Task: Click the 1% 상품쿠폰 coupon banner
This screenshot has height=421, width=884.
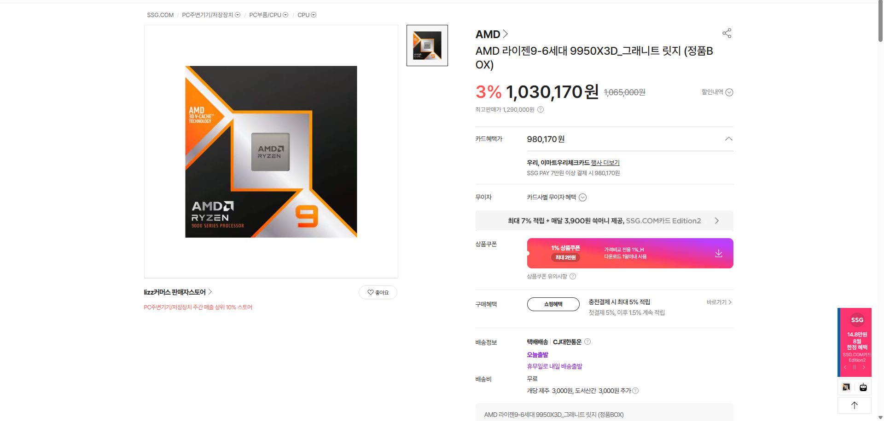Action: 630,253
